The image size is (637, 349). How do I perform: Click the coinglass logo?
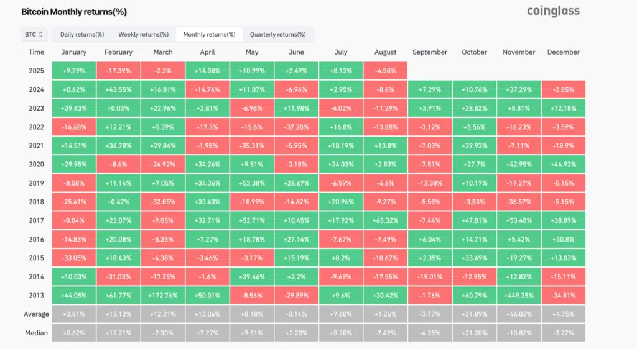click(x=553, y=11)
